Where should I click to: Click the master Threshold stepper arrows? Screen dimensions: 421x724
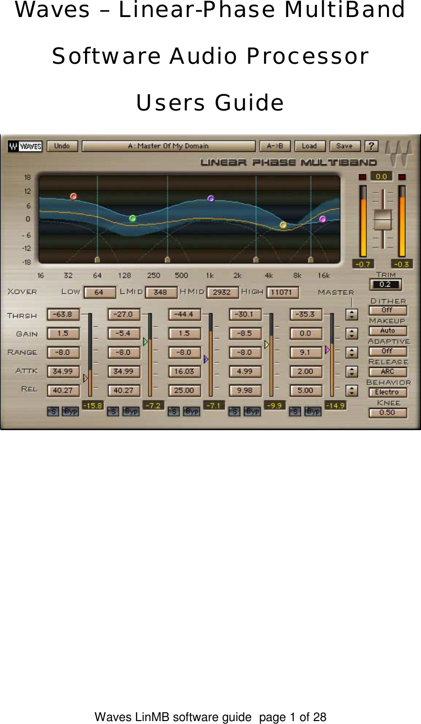[352, 315]
